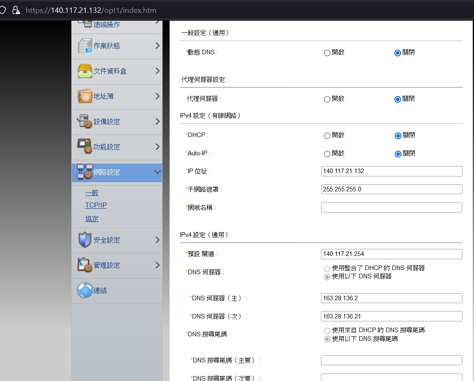Expand the 作業狀態 menu chevron
Screen dimensions: 474x381
[x=157, y=46]
